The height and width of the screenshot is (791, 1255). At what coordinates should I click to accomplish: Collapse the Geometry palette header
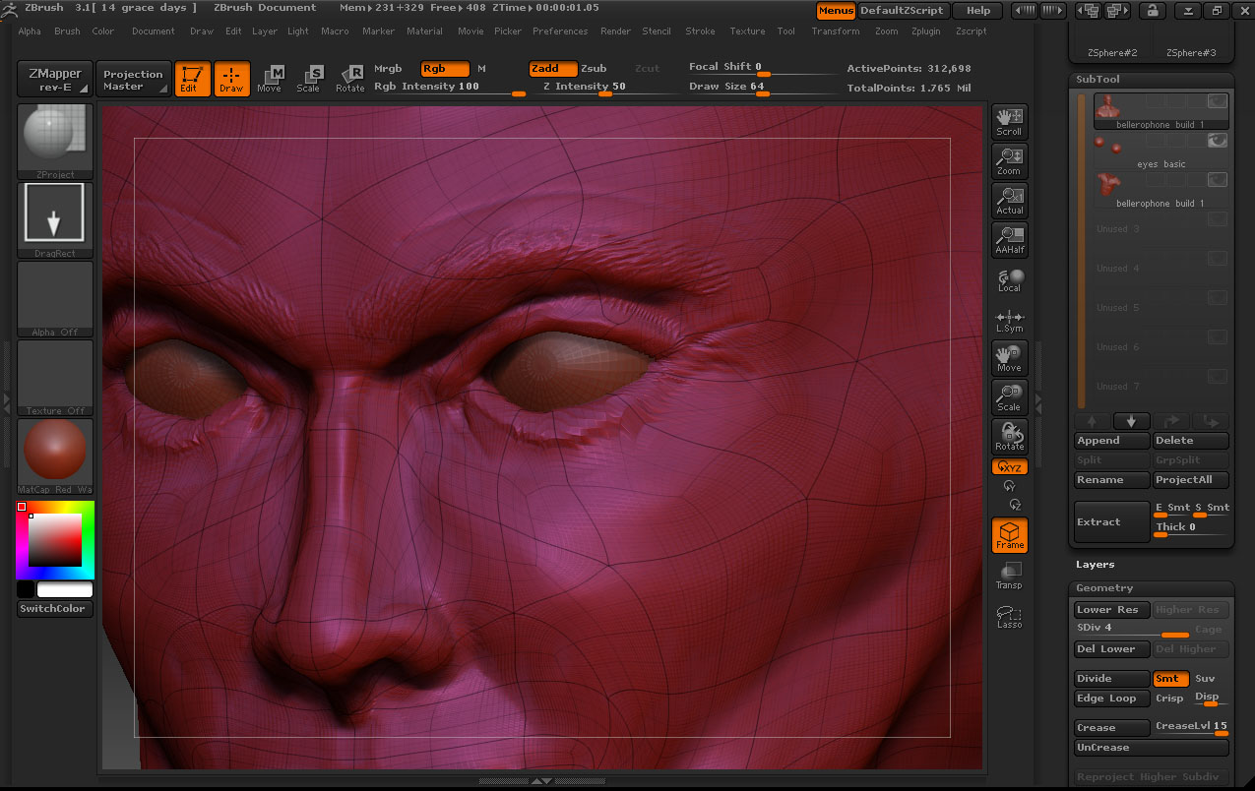[1104, 588]
